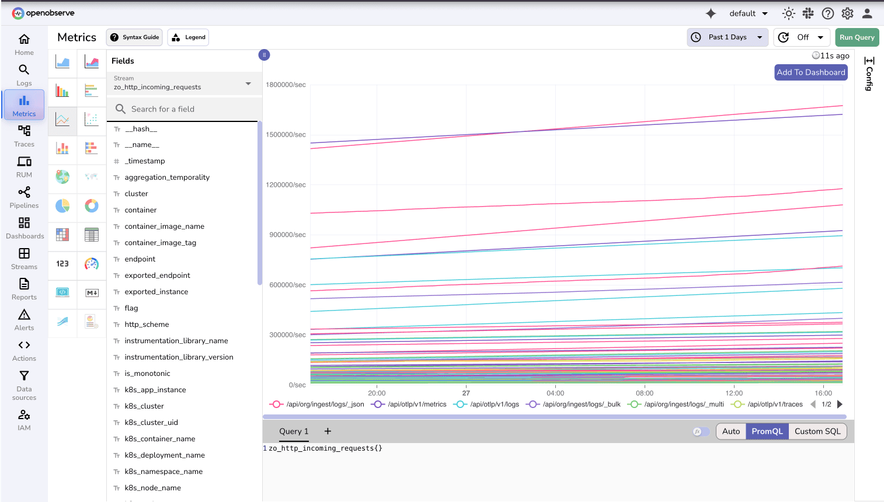
Task: Select the geomap chart type
Action: (x=62, y=177)
